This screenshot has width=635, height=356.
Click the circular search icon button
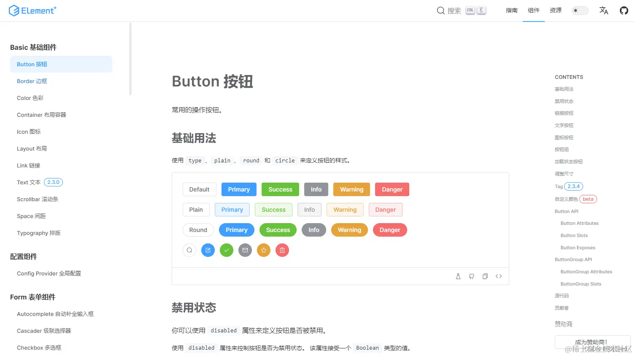click(x=189, y=250)
